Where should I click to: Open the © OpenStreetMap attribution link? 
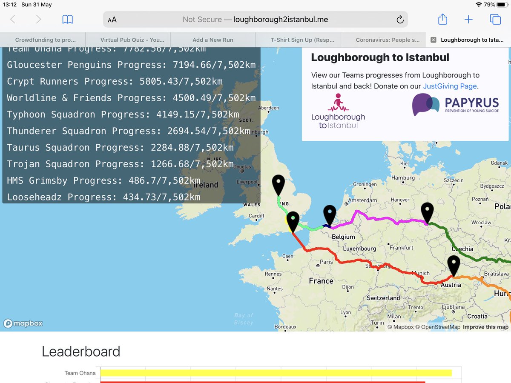point(438,327)
